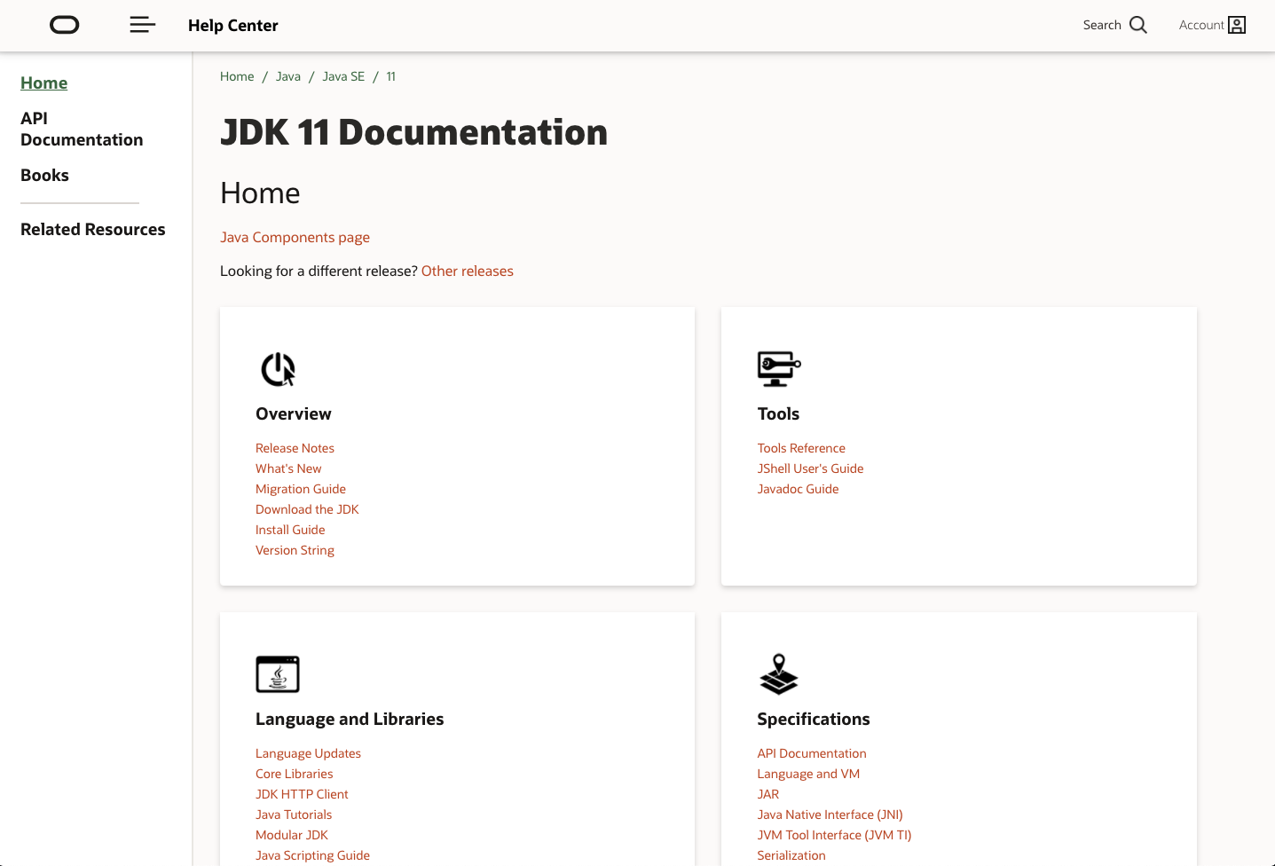Image resolution: width=1275 pixels, height=866 pixels.
Task: Click the Overview power-cursor icon
Action: (x=278, y=369)
